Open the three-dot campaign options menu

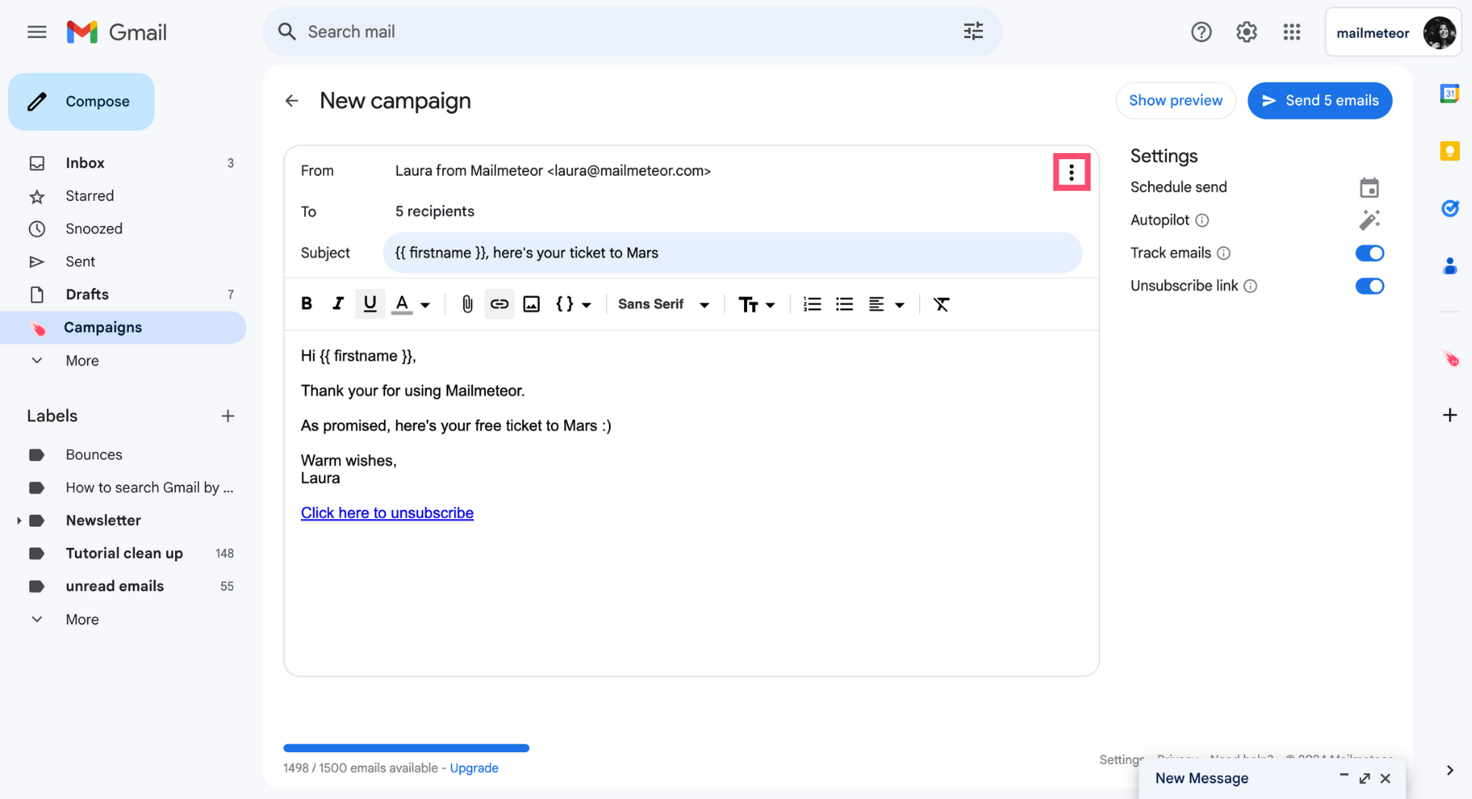point(1072,173)
